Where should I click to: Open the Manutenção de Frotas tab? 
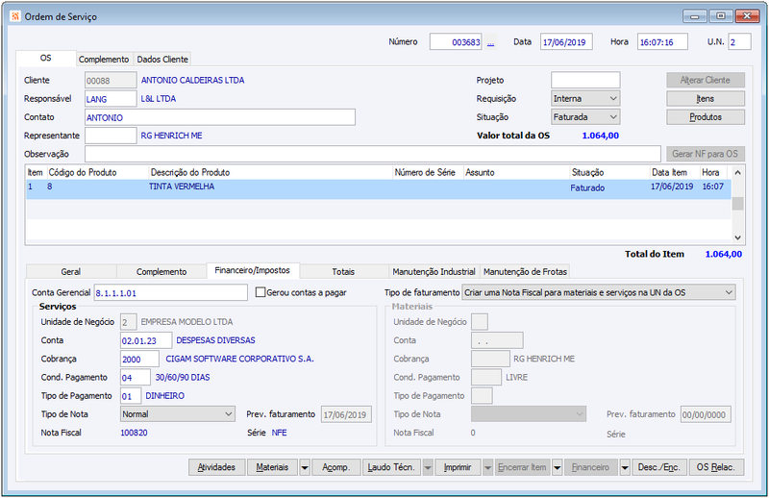coord(525,271)
